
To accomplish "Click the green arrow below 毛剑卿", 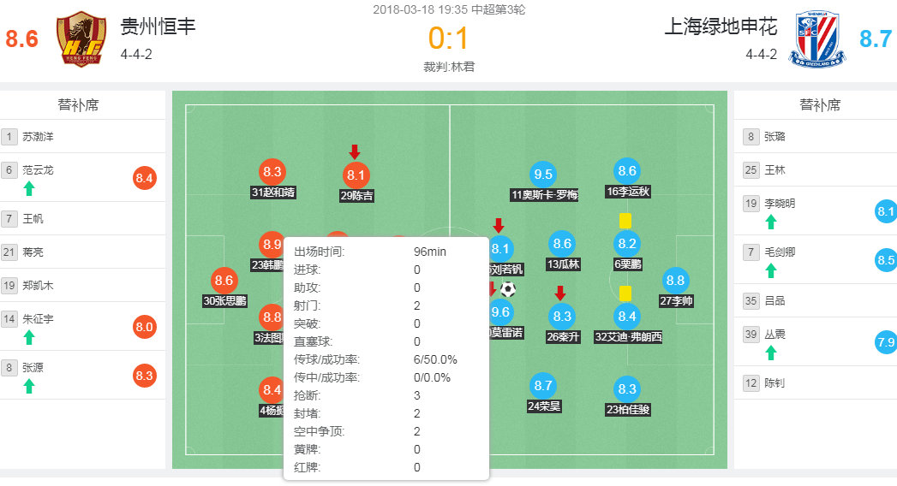I will (771, 270).
